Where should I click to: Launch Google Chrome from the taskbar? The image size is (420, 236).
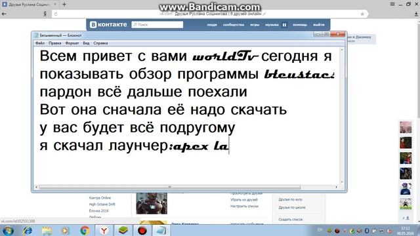point(85,230)
